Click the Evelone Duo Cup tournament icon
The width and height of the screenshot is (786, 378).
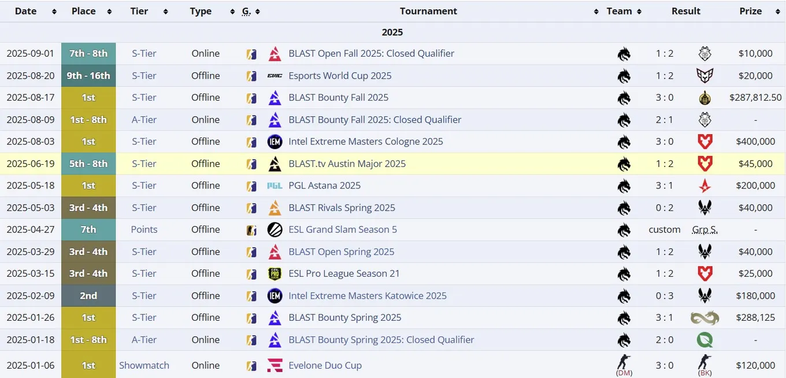point(275,365)
